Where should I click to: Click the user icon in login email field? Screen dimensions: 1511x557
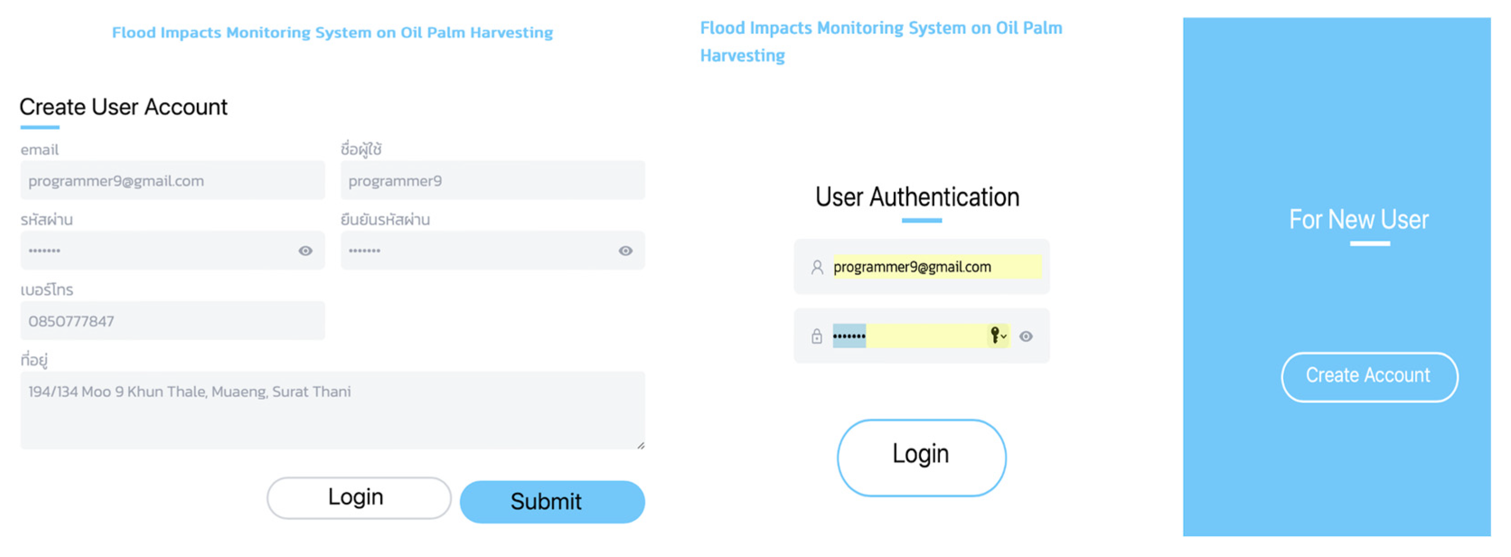click(x=817, y=267)
